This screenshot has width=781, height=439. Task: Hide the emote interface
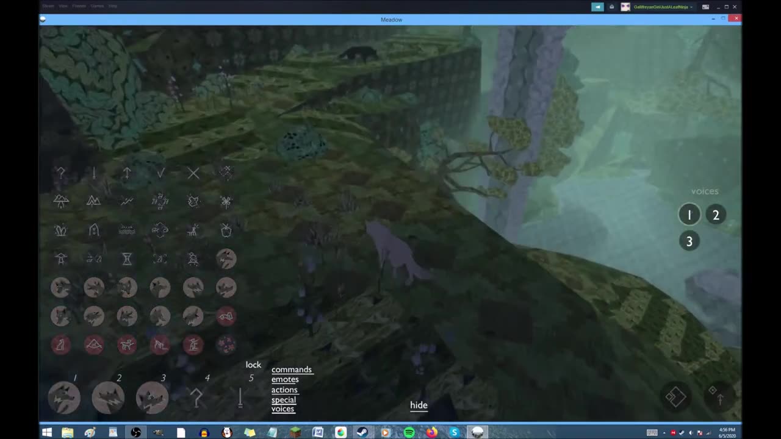[419, 405]
